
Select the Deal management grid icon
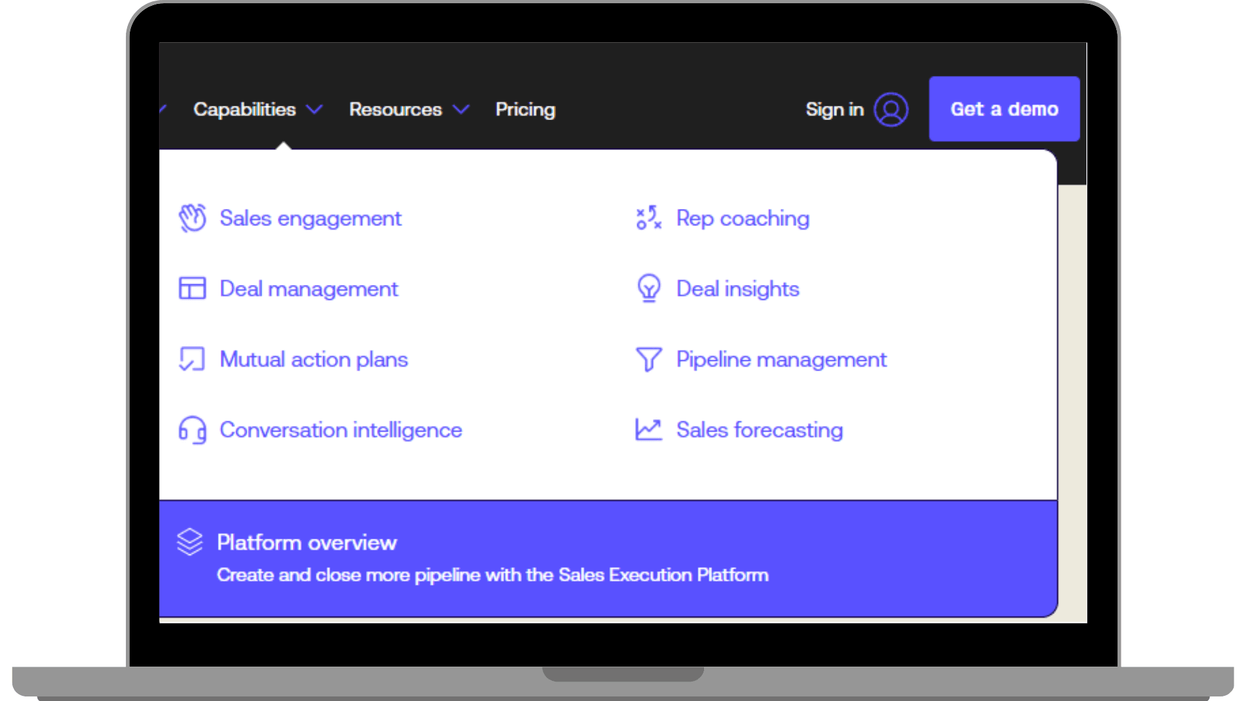pos(192,288)
